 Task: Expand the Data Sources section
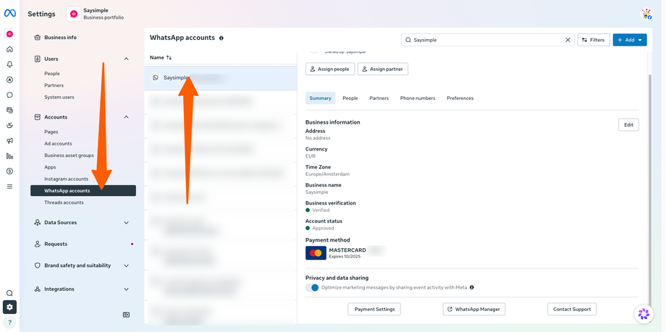point(126,223)
